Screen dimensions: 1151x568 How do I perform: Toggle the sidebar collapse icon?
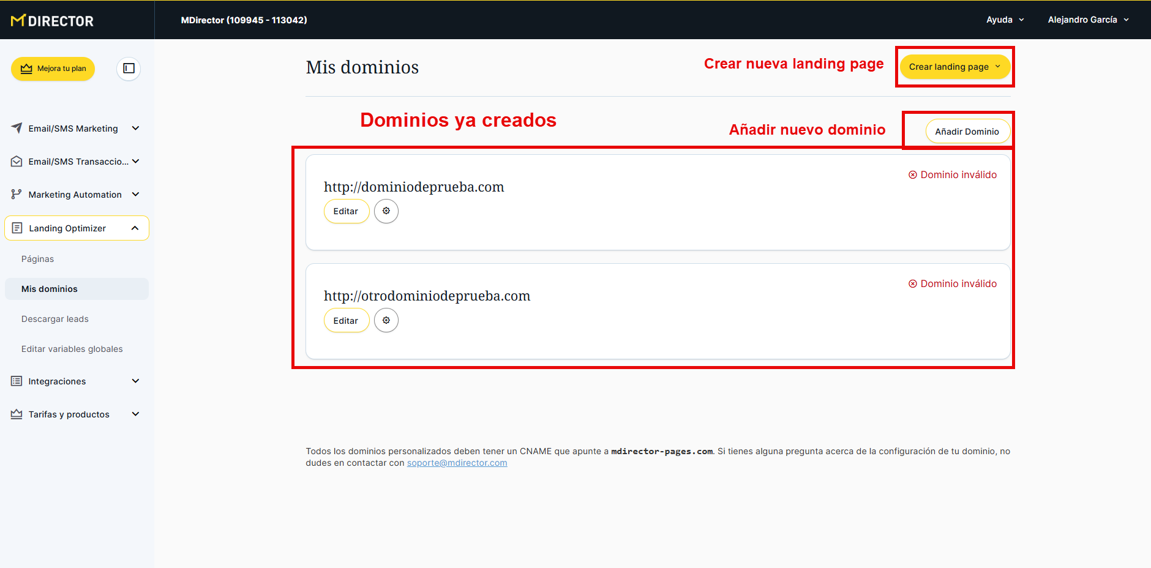pyautogui.click(x=129, y=69)
